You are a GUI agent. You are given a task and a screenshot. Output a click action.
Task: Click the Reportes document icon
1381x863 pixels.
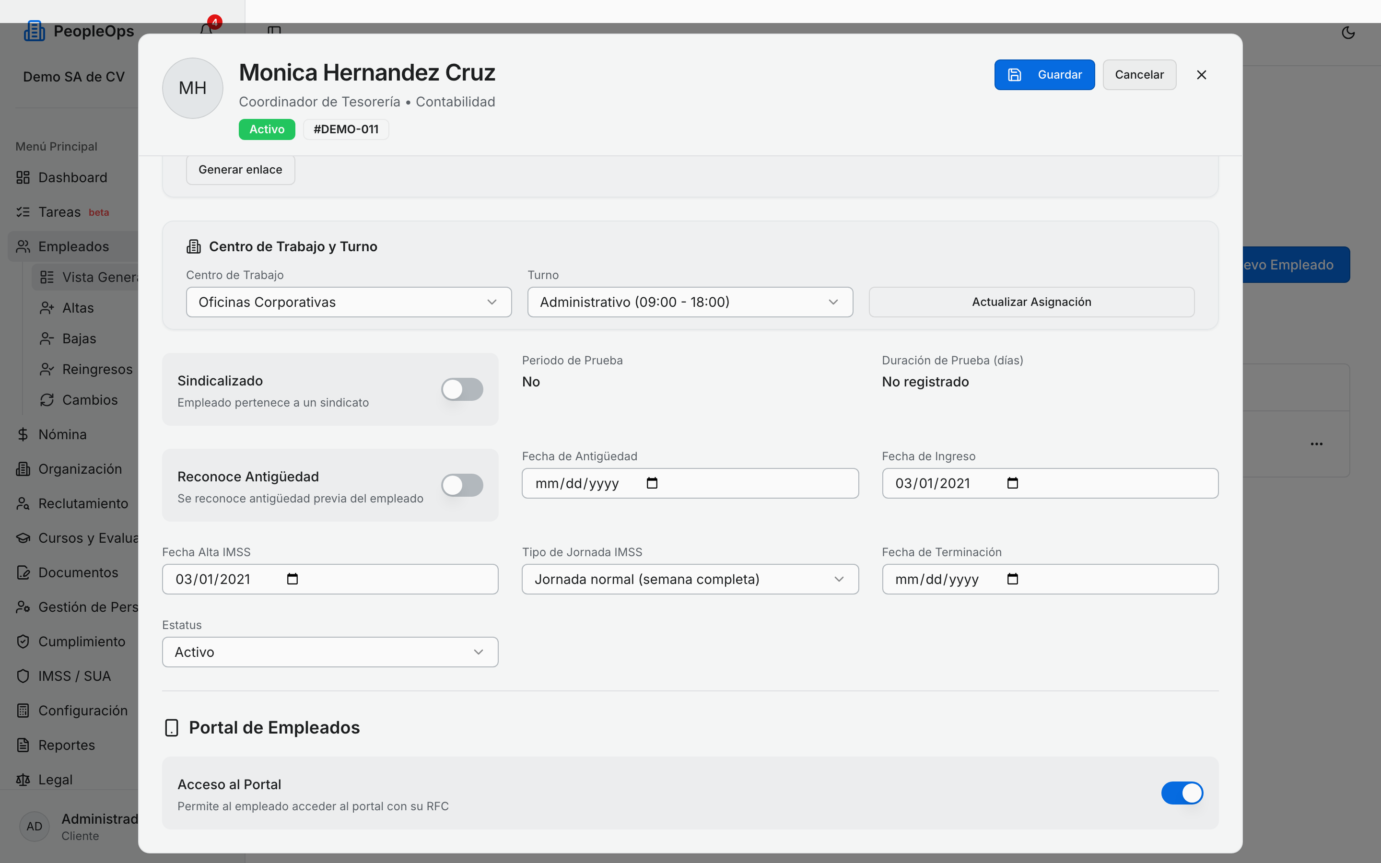coord(23,746)
